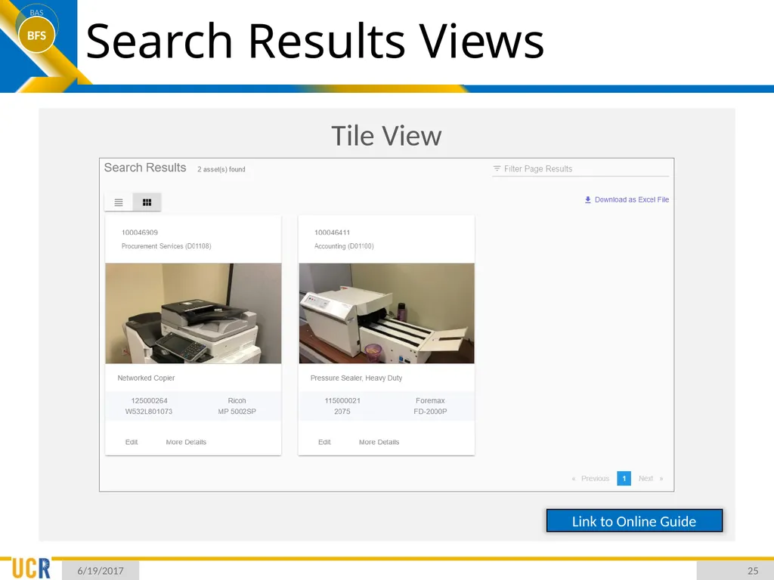This screenshot has height=580, width=774.
Task: Click the UCR logo
Action: point(30,568)
